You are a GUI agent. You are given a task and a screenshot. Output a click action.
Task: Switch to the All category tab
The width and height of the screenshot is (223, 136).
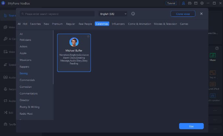click(19, 24)
